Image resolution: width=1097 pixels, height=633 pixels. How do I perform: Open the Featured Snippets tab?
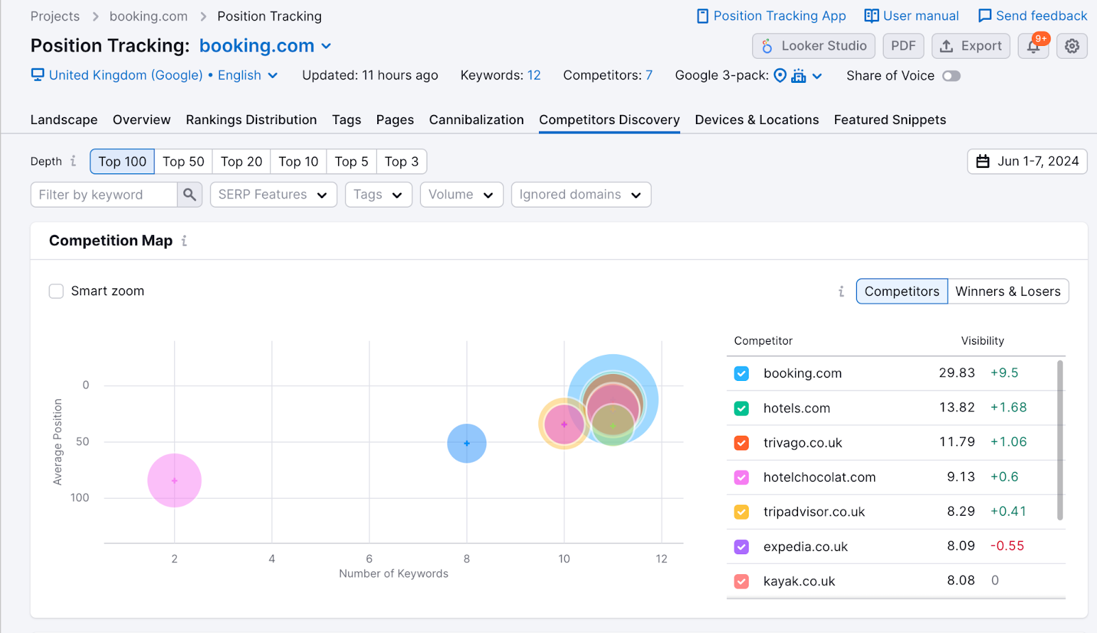click(889, 120)
